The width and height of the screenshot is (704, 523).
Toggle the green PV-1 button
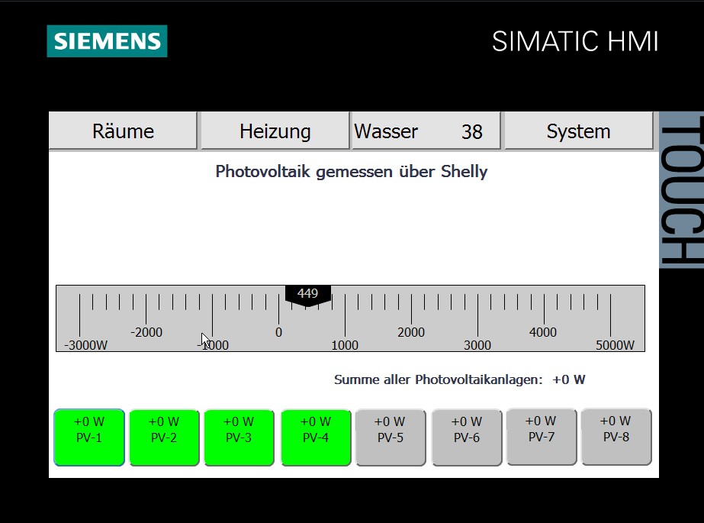89,437
